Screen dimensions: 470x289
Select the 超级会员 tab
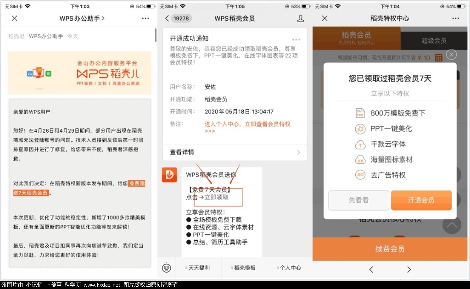click(x=434, y=40)
